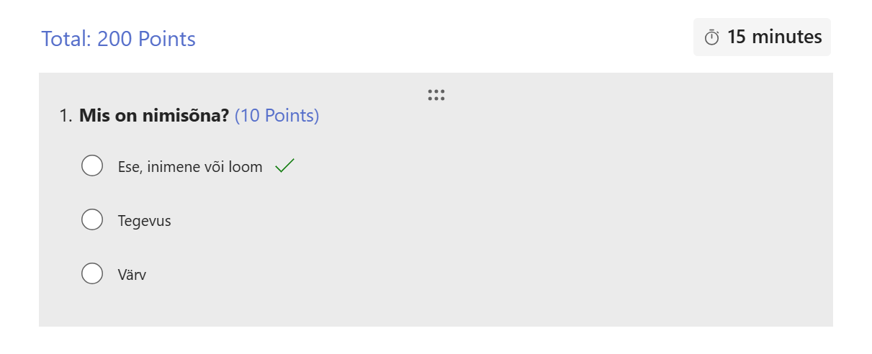Image resolution: width=872 pixels, height=354 pixels.
Task: Select the "Ese, inimene või loom" radio button
Action: (x=92, y=165)
